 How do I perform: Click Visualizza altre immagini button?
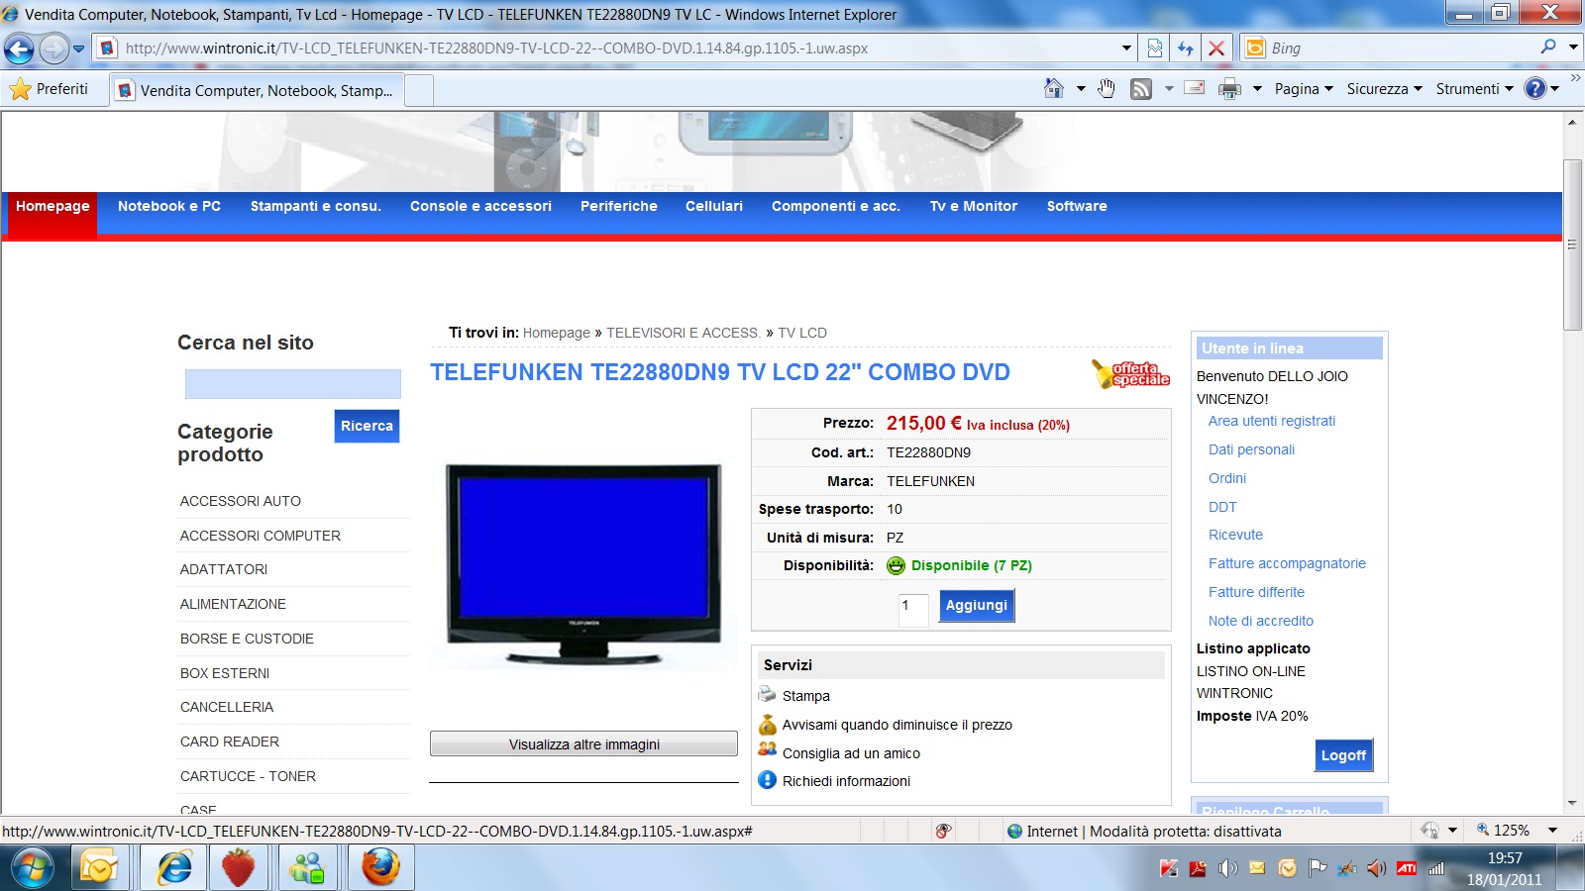point(583,743)
